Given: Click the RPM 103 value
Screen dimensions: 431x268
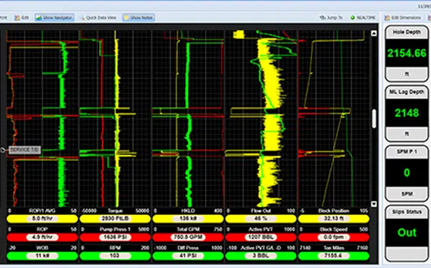Looking at the screenshot, I should click(115, 256).
